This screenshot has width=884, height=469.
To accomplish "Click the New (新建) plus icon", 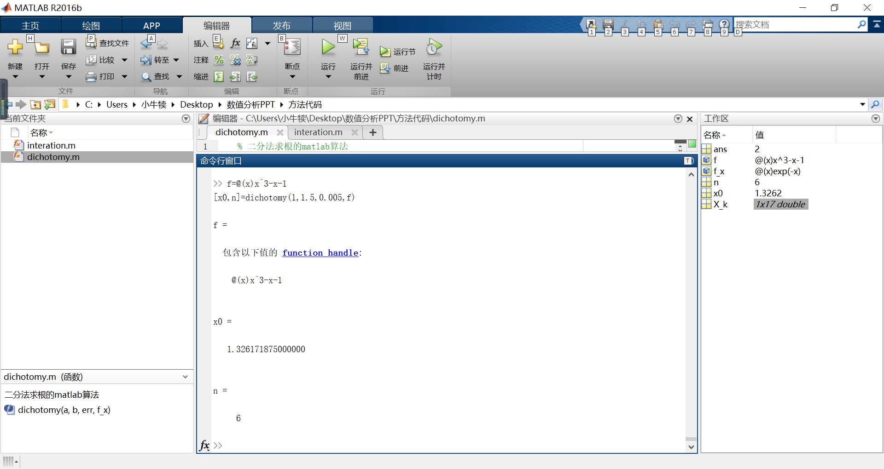I will pyautogui.click(x=15, y=47).
